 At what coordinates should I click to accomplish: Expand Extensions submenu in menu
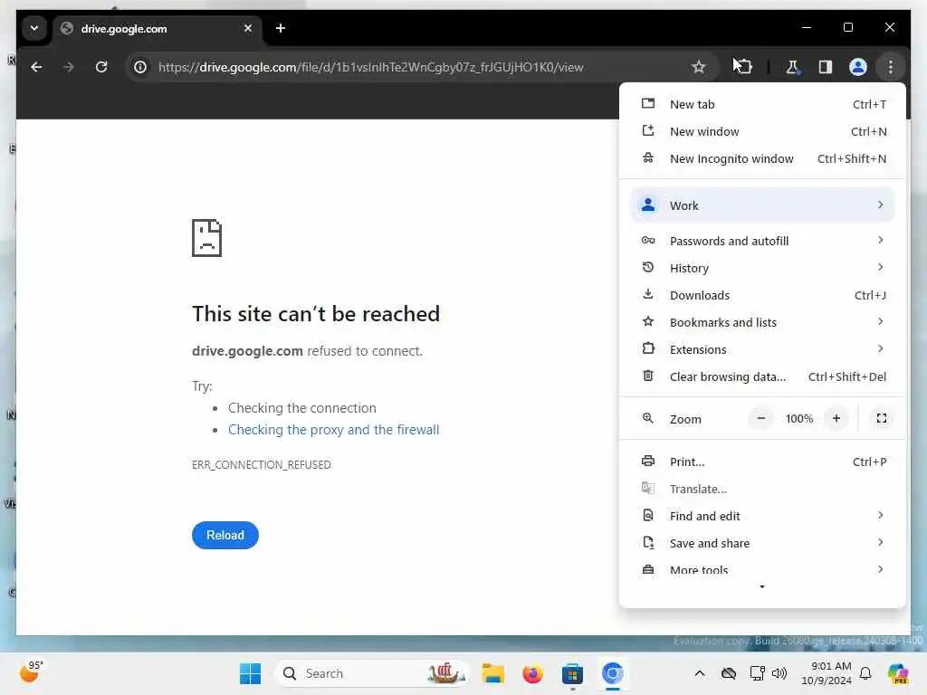[762, 350]
